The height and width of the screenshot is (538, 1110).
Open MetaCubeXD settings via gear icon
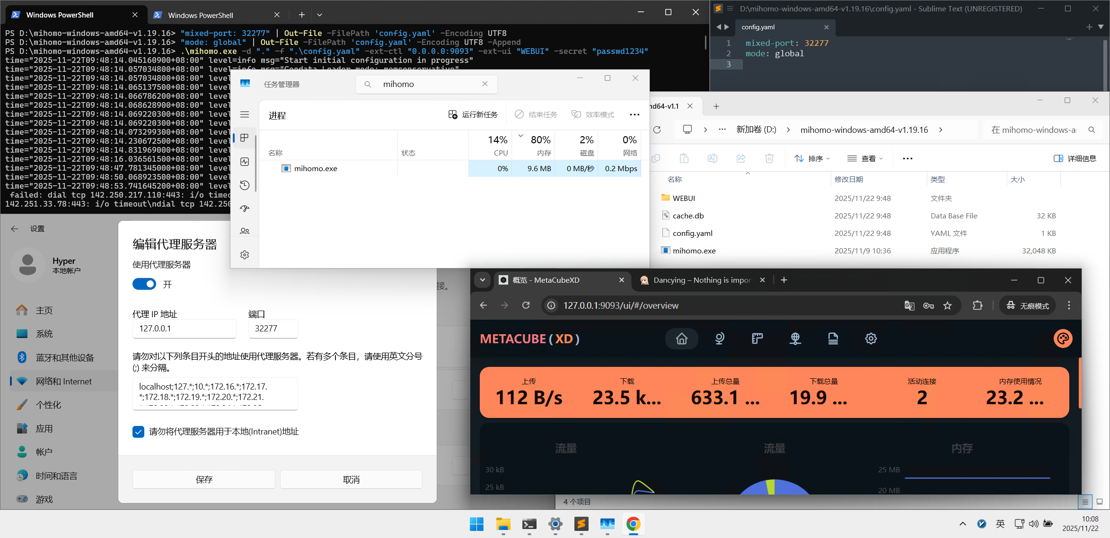point(871,338)
